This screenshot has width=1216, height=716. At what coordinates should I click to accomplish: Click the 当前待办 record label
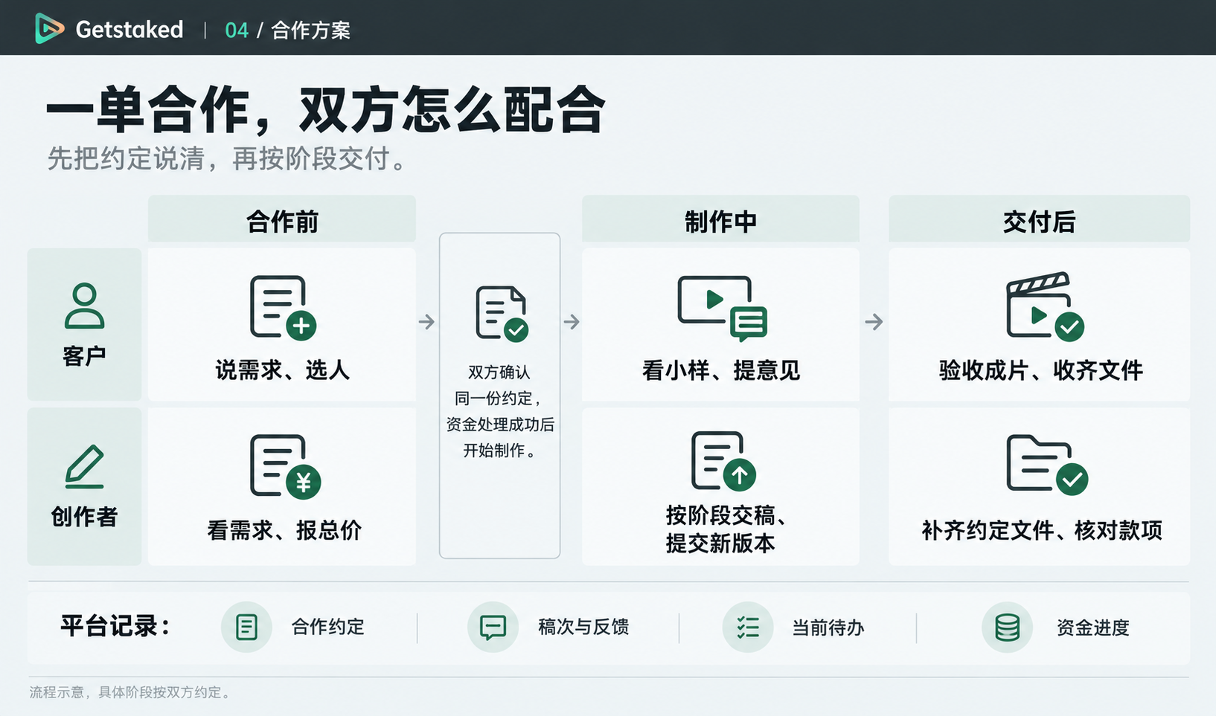click(828, 628)
